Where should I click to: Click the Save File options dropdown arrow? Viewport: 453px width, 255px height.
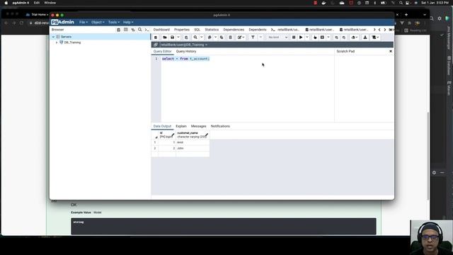[178, 38]
